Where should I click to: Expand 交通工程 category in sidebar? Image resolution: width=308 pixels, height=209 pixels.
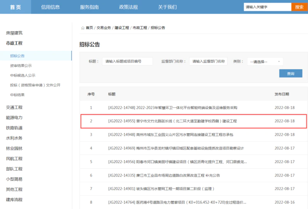point(14,107)
